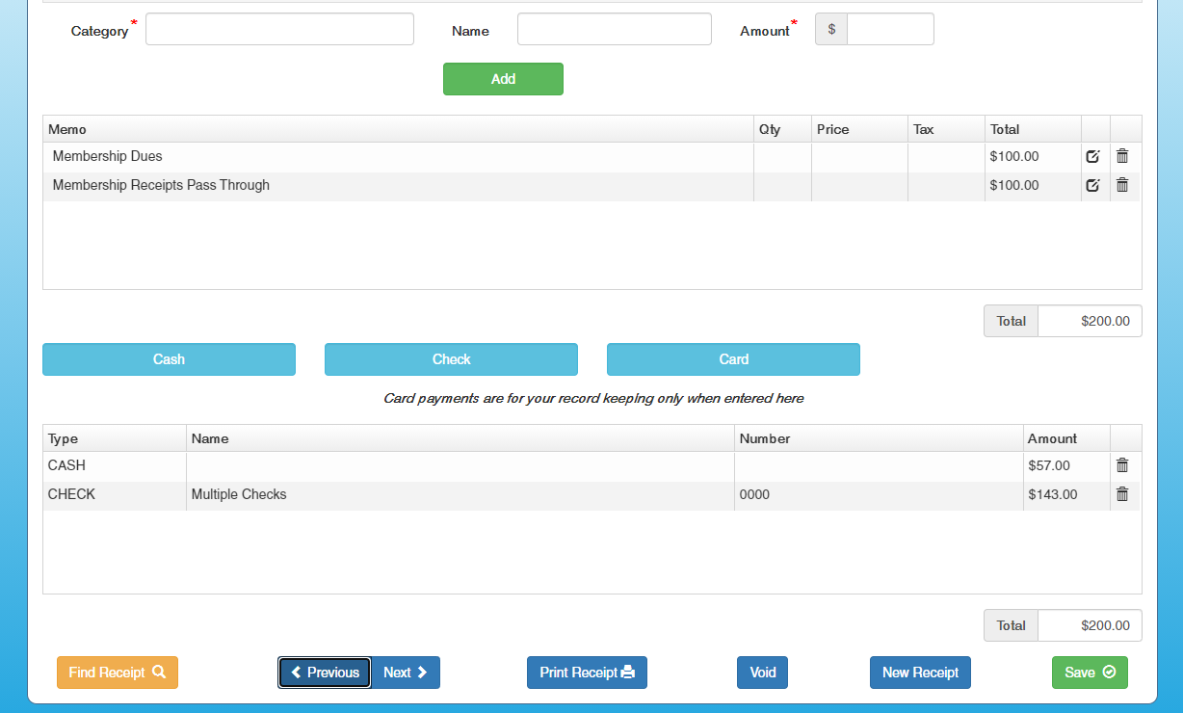Add a Cash payment

click(x=169, y=359)
